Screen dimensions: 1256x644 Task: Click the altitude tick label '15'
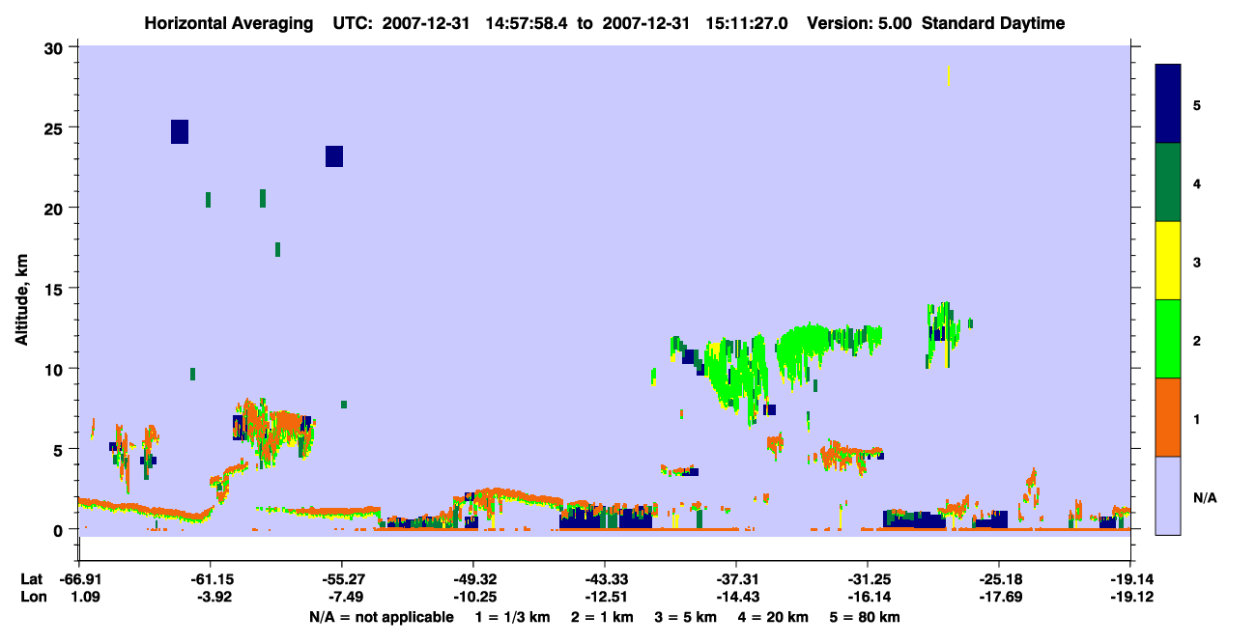click(x=56, y=289)
